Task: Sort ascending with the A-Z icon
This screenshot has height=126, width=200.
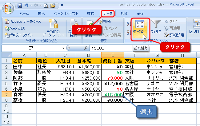Action: [128, 24]
